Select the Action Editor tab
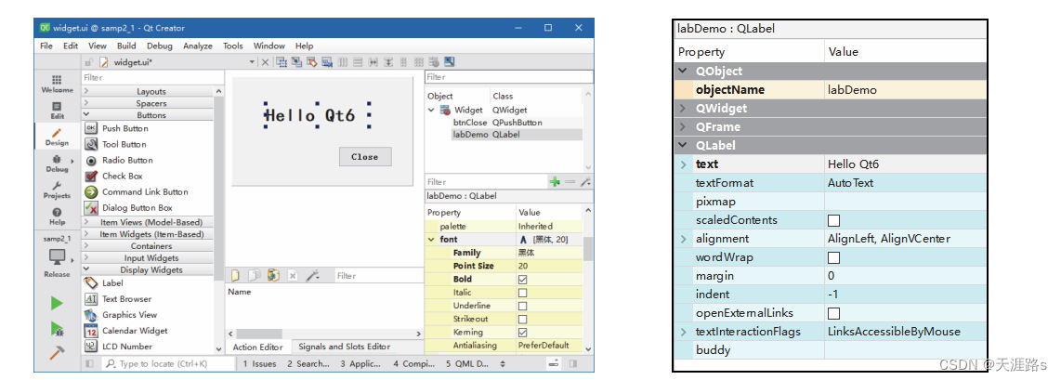The height and width of the screenshot is (380, 1061). [257, 347]
